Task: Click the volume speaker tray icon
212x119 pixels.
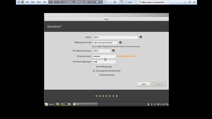Action: point(158,104)
